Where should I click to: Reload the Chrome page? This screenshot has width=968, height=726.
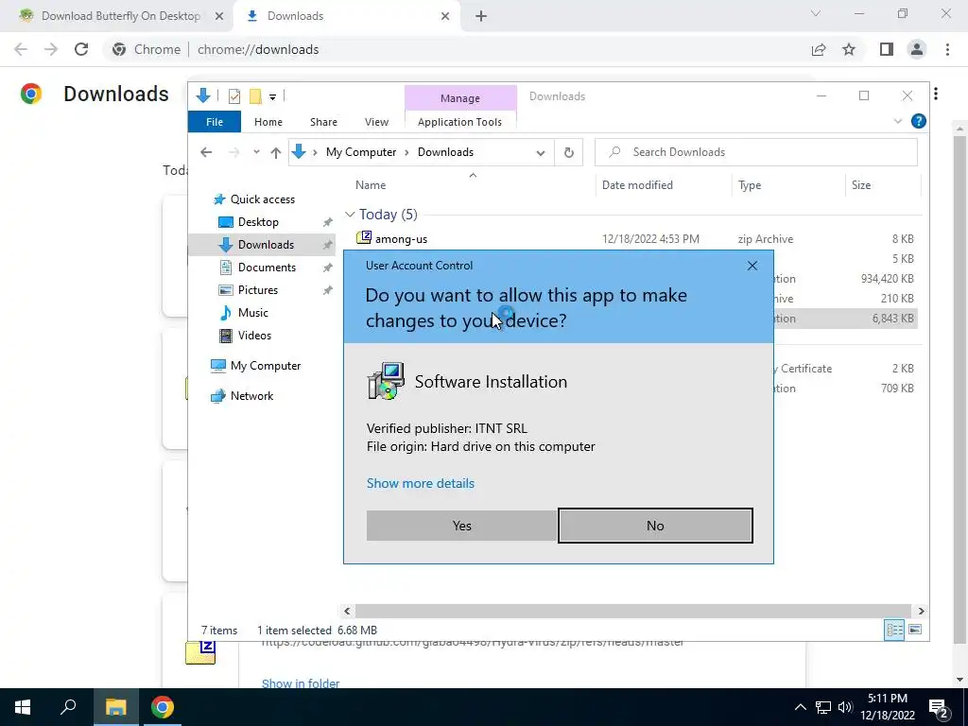81,49
